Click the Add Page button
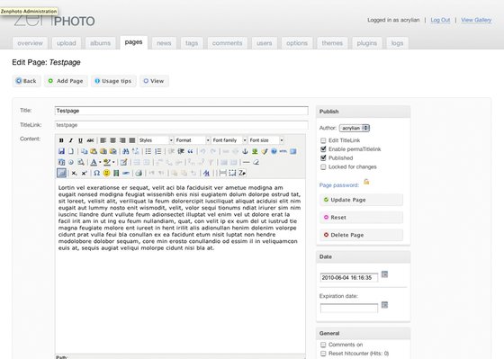The height and width of the screenshot is (359, 504). pyautogui.click(x=66, y=81)
